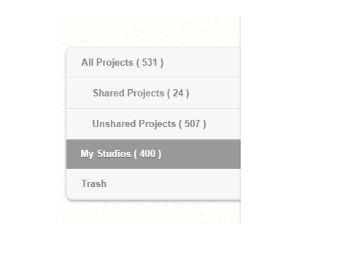350x263 pixels.
Task: Open the Trash section
Action: 153,184
